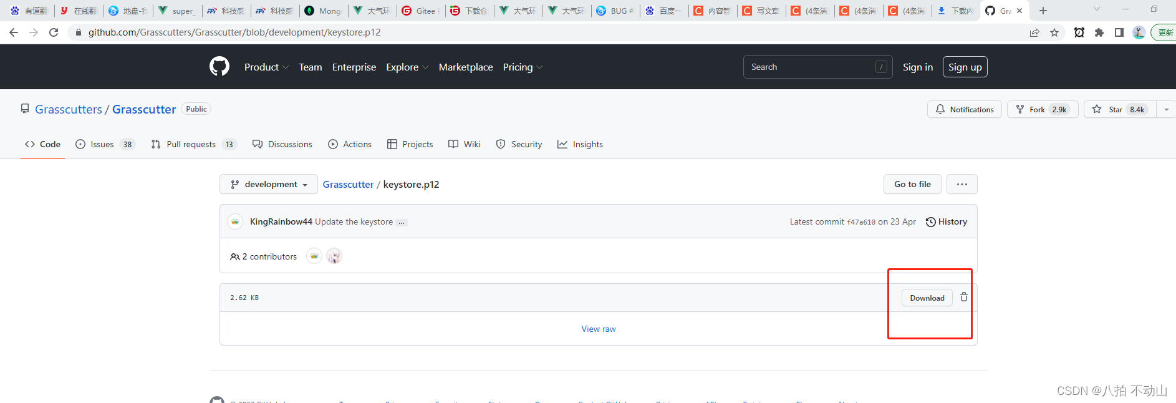Show the '2 contributors' list
This screenshot has height=403, width=1176.
(x=264, y=256)
